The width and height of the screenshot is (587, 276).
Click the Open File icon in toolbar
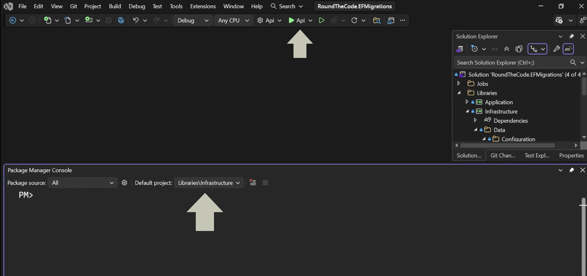(x=68, y=21)
